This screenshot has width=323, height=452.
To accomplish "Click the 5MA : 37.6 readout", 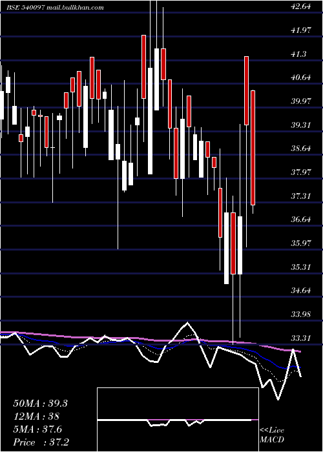I will tap(37, 429).
